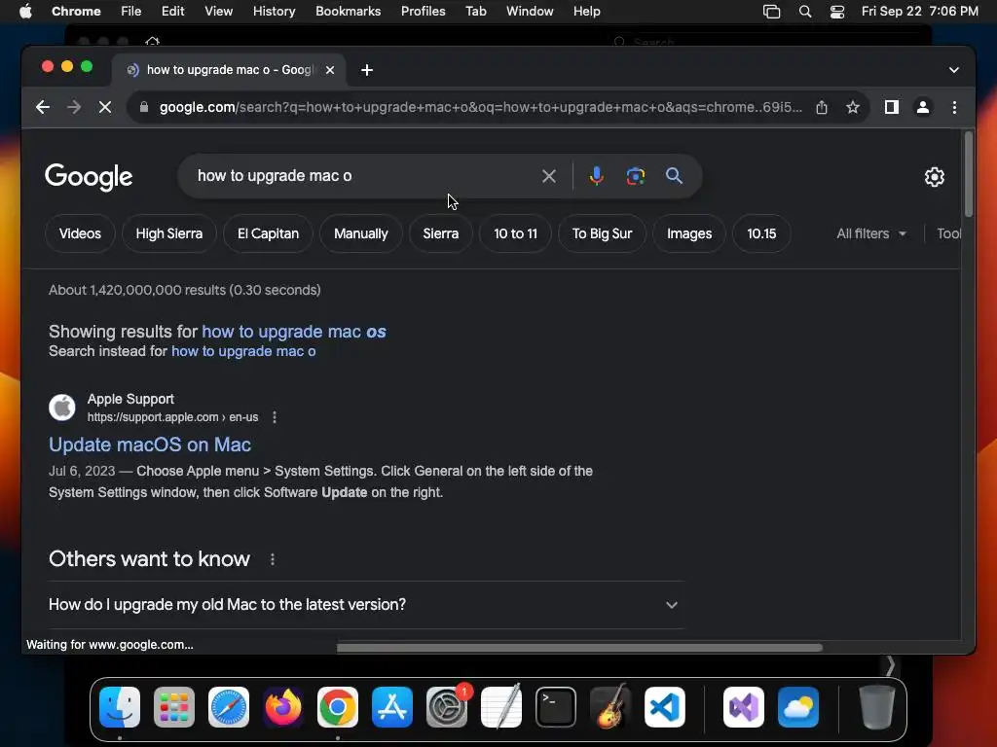Screen dimensions: 997x747
Task: Search instead for 'how to upgrade mac o'
Action: pos(243,351)
